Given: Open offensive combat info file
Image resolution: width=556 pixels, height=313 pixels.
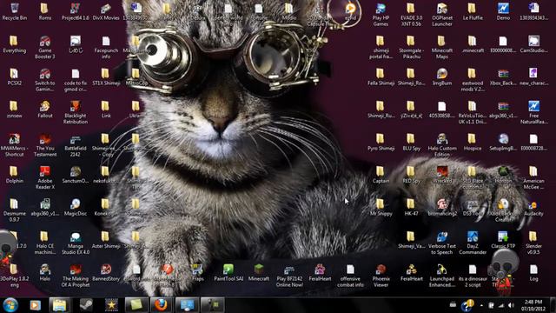Looking at the screenshot, I should coord(350,276).
